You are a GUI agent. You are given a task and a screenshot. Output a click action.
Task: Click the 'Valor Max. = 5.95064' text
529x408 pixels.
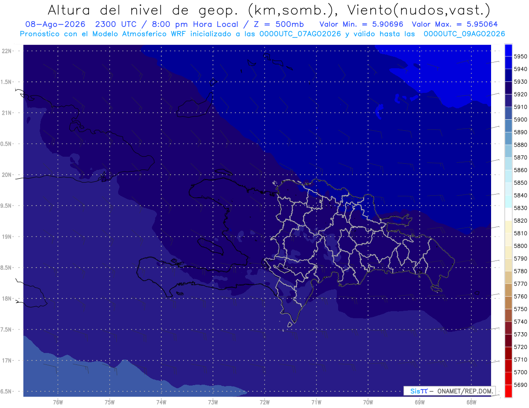tap(454, 24)
